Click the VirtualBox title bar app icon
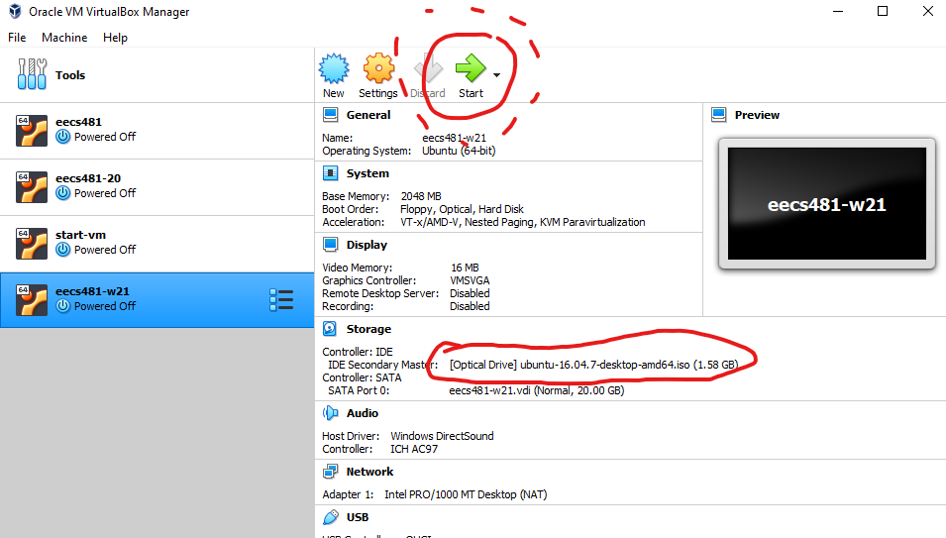 pos(15,12)
